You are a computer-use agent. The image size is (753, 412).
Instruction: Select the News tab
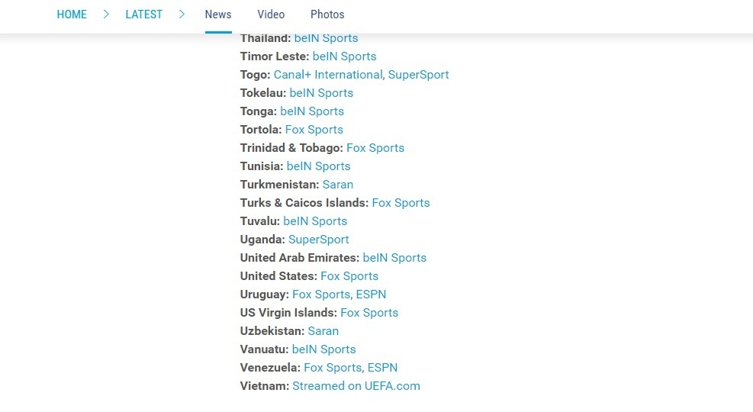click(x=218, y=14)
